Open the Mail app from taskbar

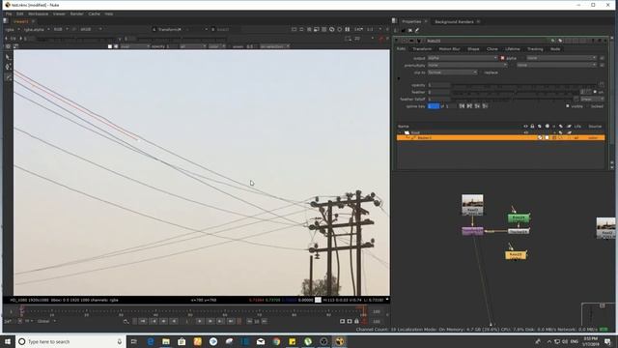tap(261, 341)
